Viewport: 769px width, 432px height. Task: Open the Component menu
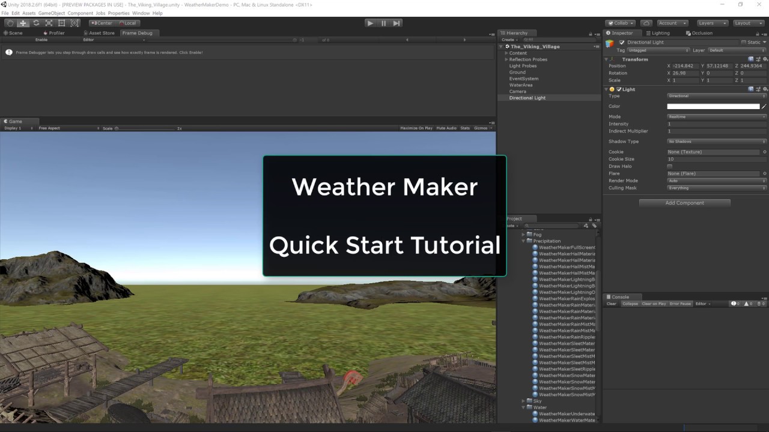point(80,13)
